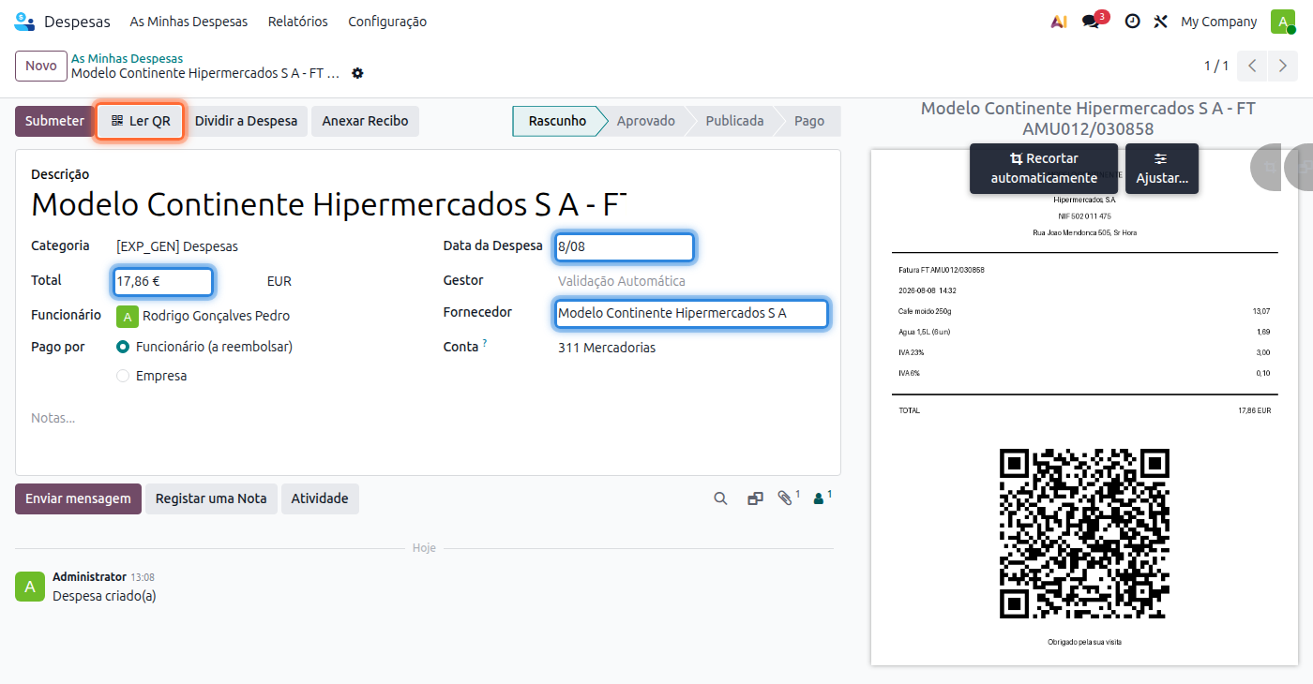
Task: Click Anexar Recibo button
Action: pyautogui.click(x=365, y=121)
